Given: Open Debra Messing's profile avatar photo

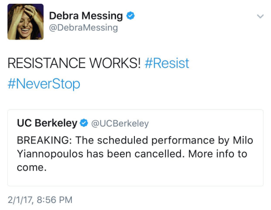Looking at the screenshot, I should point(25,21).
